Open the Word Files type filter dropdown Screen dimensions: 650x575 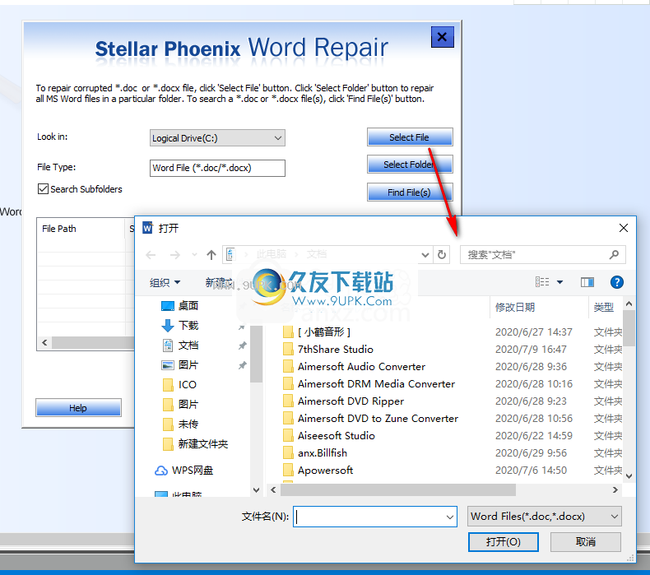pyautogui.click(x=545, y=517)
